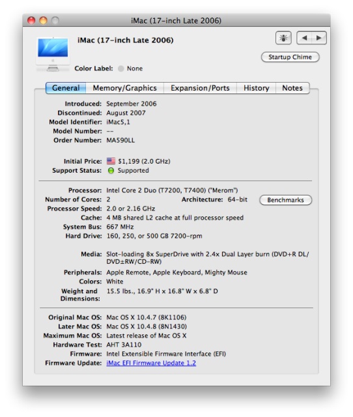Click the Color Label text
The height and width of the screenshot is (417, 353).
(94, 68)
